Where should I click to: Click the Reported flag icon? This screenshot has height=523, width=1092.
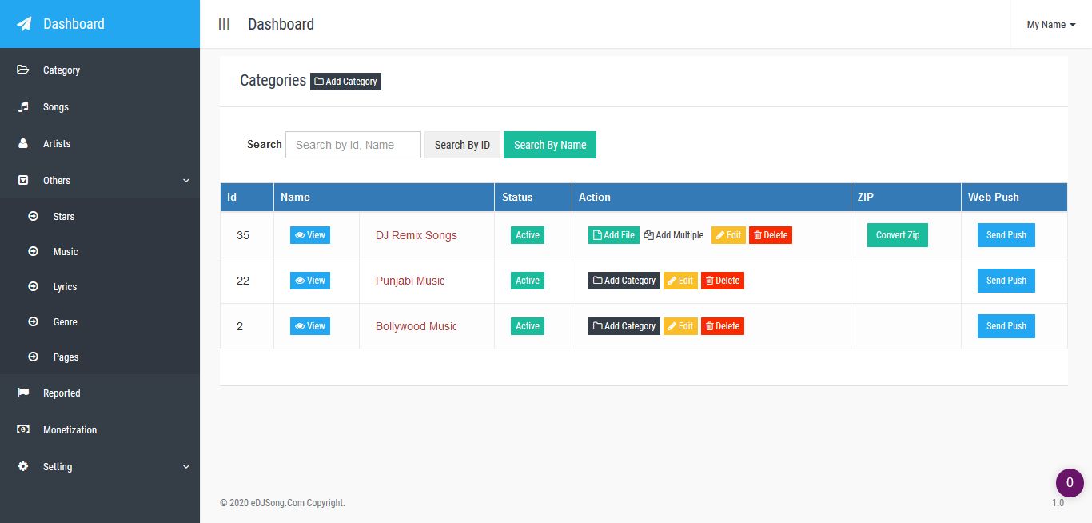pyautogui.click(x=23, y=393)
